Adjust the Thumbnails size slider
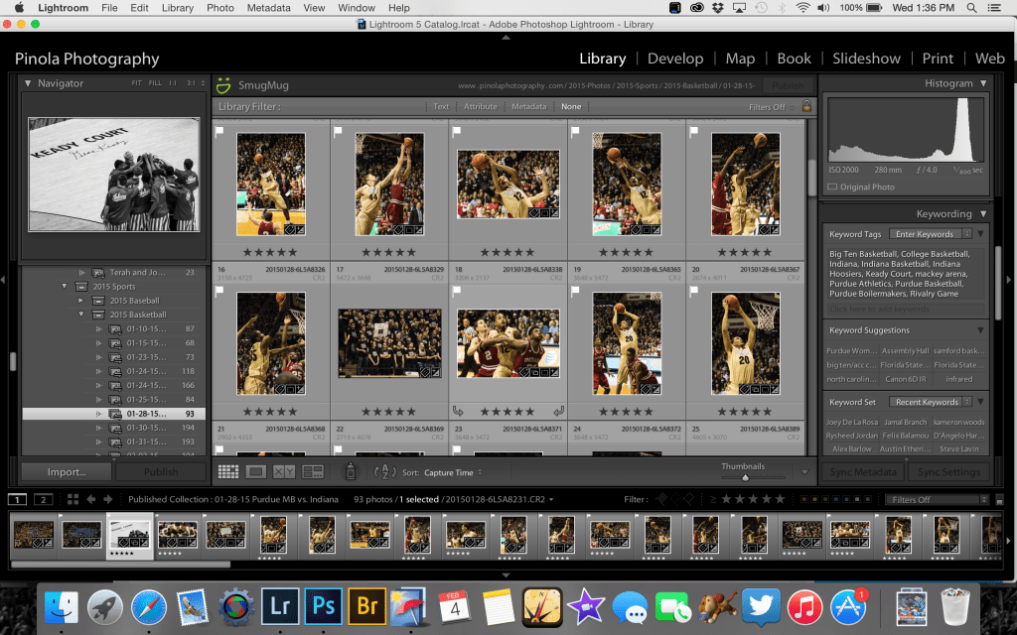1017x635 pixels. click(745, 477)
